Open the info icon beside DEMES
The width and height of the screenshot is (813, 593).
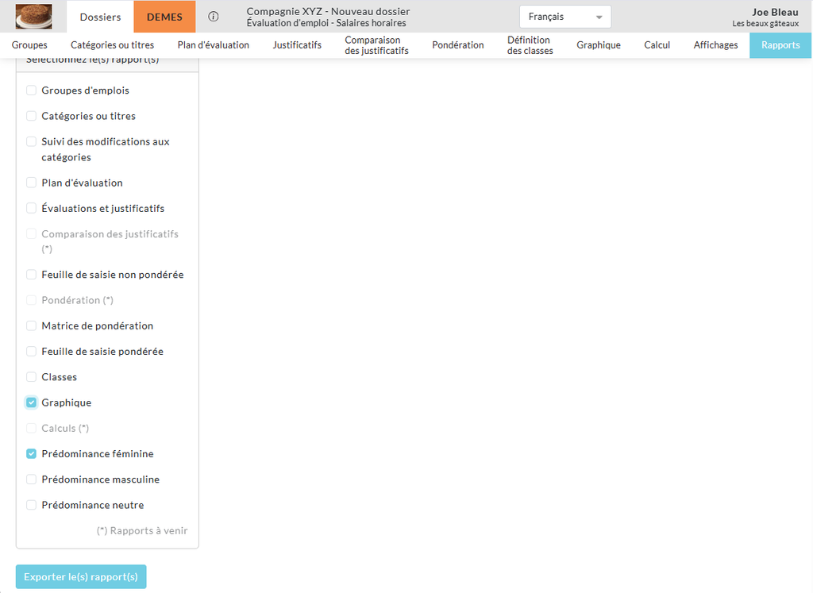[x=213, y=17]
